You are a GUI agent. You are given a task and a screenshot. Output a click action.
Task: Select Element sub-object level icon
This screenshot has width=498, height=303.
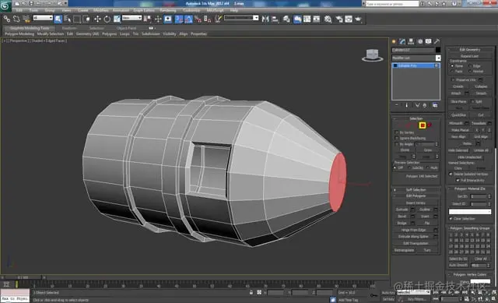430,125
